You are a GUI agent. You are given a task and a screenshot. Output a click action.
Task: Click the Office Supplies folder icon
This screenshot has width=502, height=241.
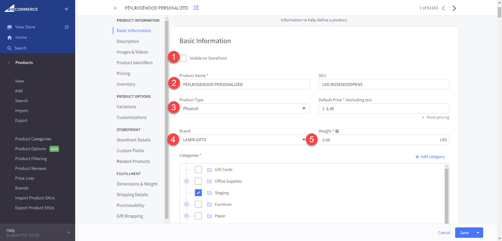(209, 181)
